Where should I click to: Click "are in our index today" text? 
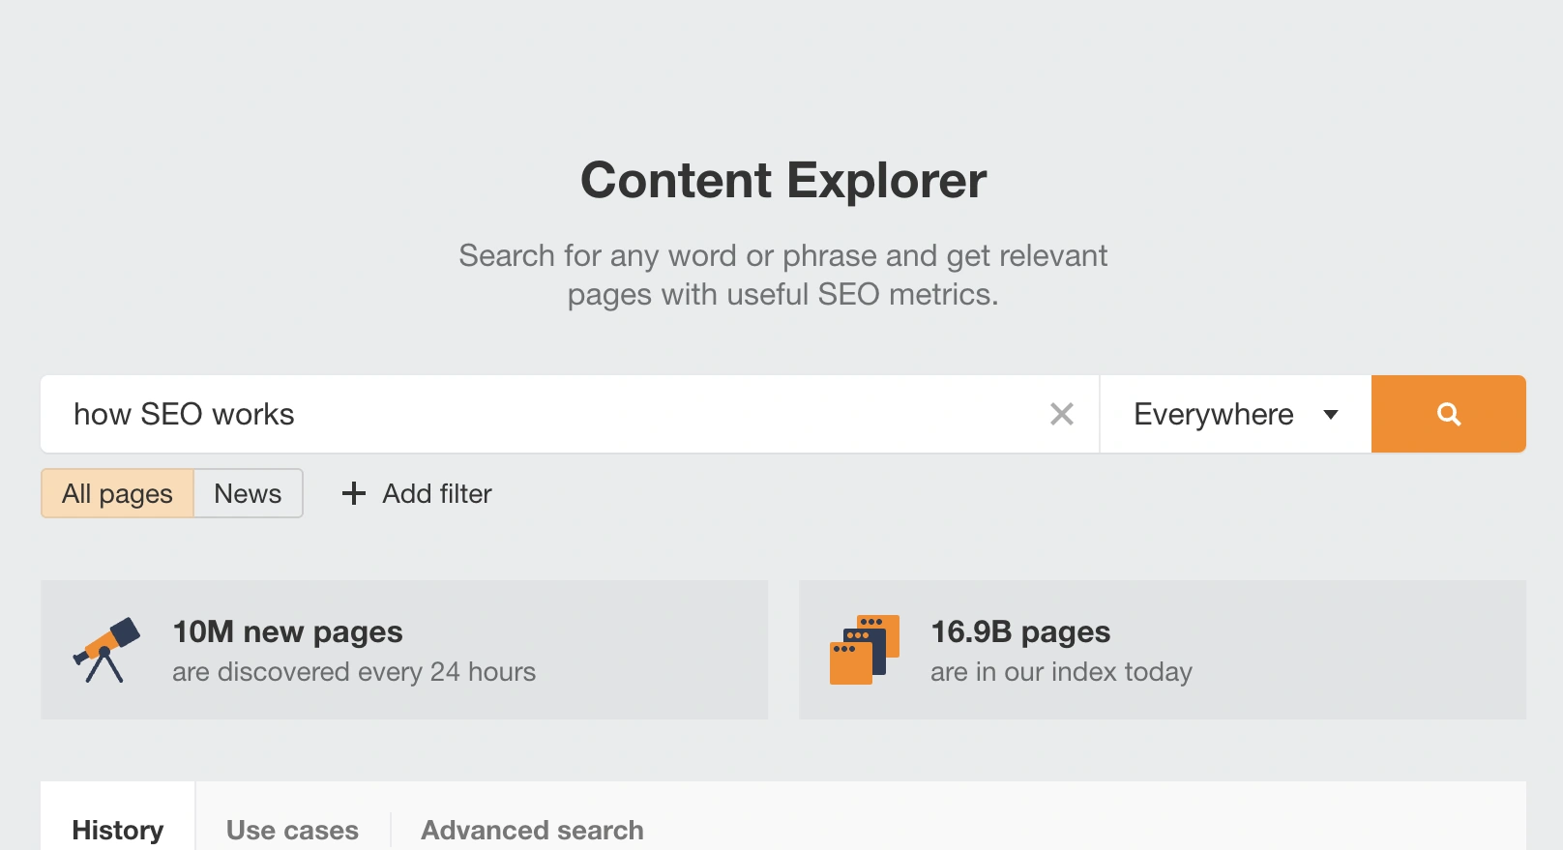coord(1061,672)
